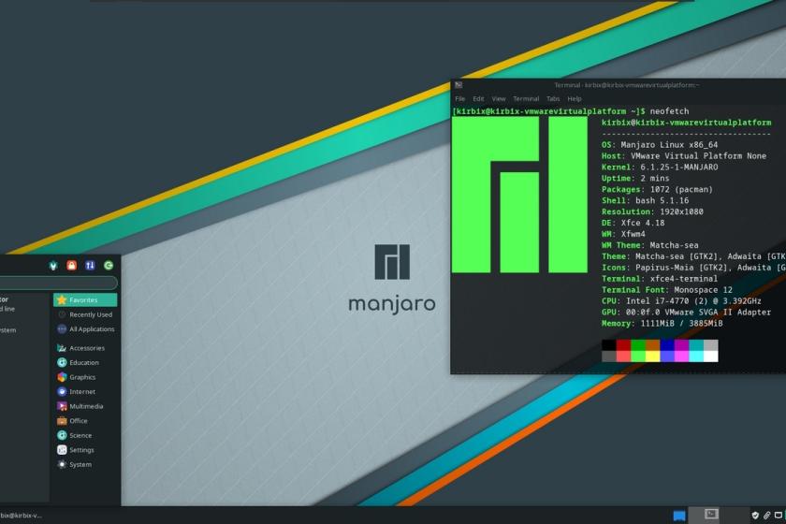Focus the application menu search field
The width and height of the screenshot is (786, 524).
pos(58,283)
